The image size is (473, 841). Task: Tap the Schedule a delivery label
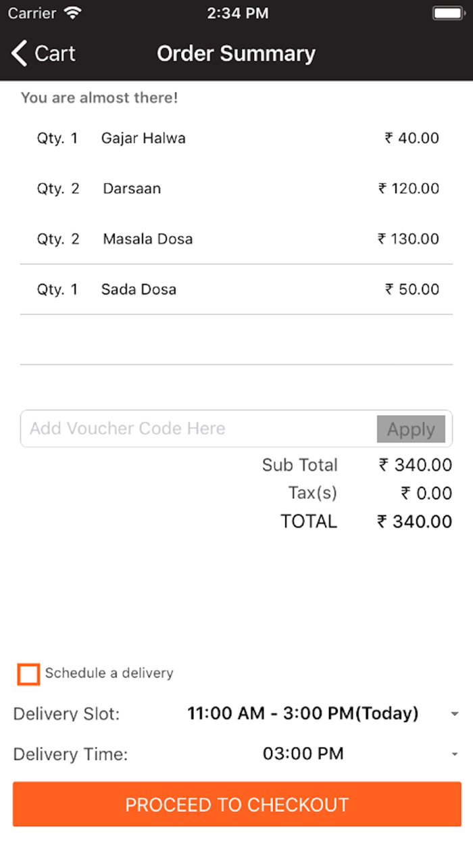tap(109, 673)
